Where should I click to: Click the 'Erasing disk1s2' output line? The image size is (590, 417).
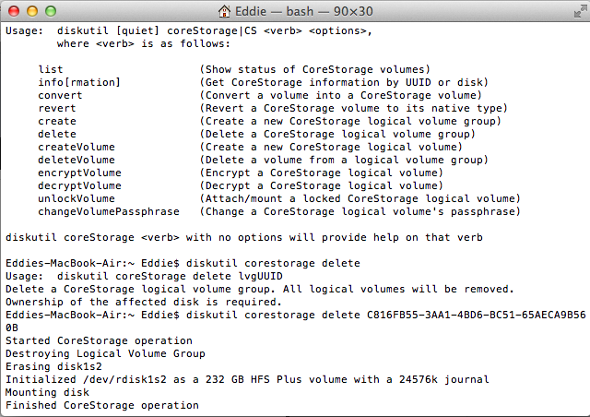53,366
